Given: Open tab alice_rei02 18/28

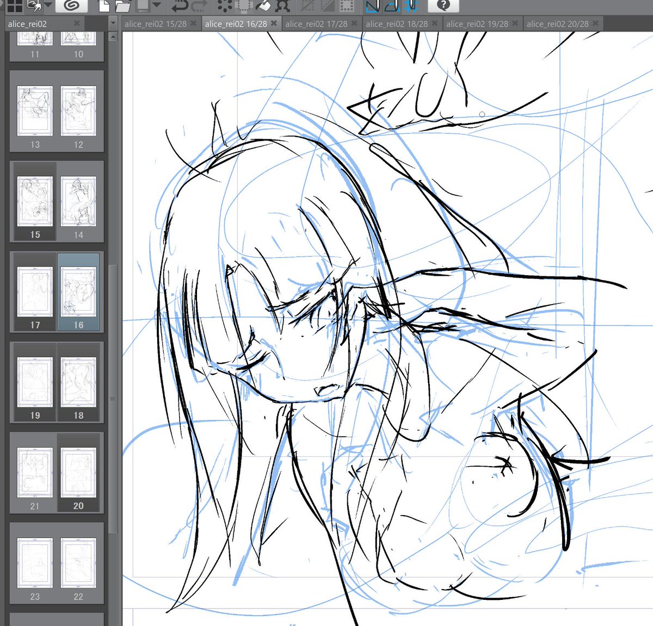Looking at the screenshot, I should coord(397,24).
